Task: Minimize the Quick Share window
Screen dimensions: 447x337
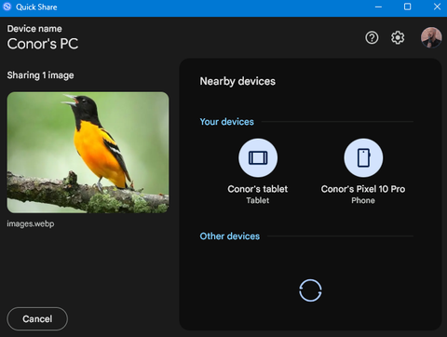Action: [378, 7]
